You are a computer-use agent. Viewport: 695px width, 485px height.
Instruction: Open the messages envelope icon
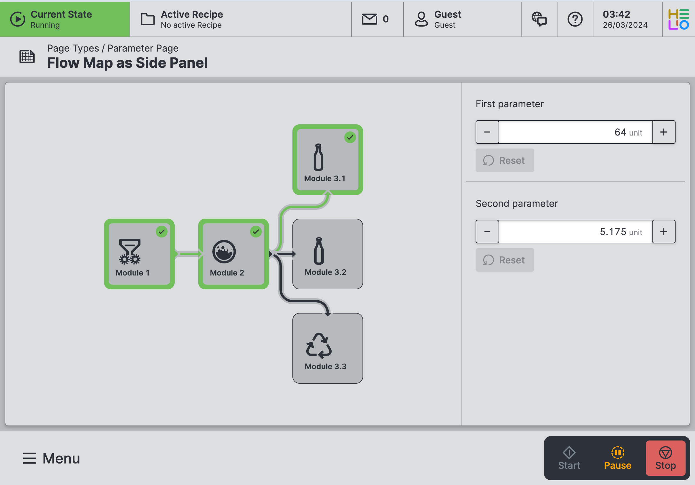[369, 19]
